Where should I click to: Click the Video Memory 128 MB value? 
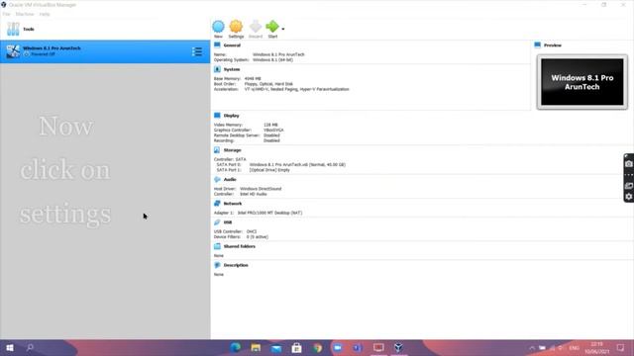click(x=270, y=125)
